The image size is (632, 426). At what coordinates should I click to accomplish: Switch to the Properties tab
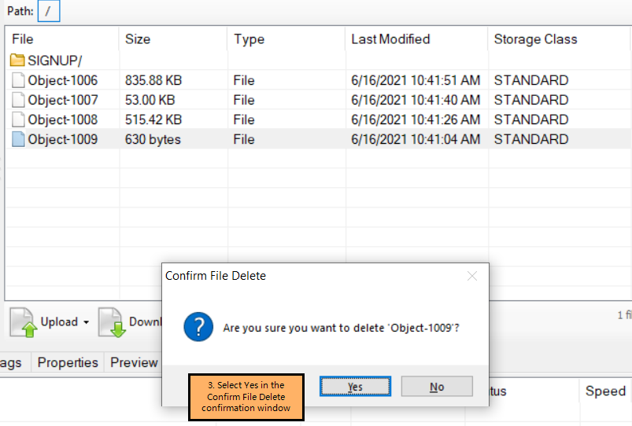click(x=68, y=362)
